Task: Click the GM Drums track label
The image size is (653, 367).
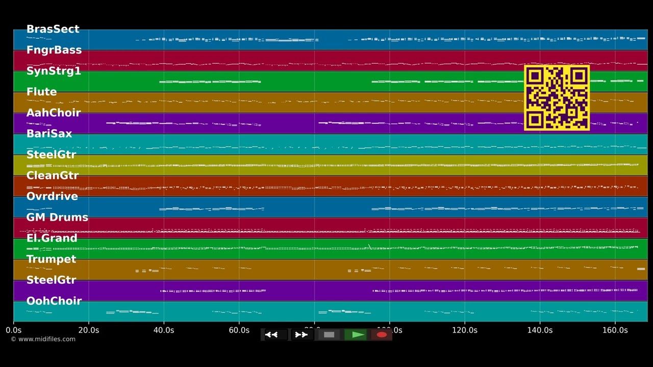Action: [x=57, y=217]
